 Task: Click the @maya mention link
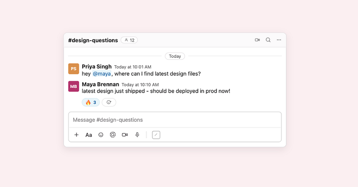(x=102, y=74)
